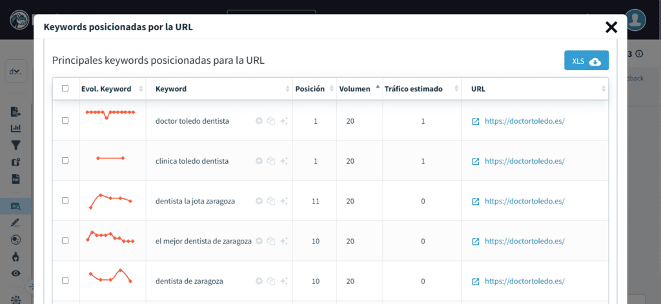Select the keyword text 'doctor toledo dentista'
The width and height of the screenshot is (661, 304).
(192, 121)
